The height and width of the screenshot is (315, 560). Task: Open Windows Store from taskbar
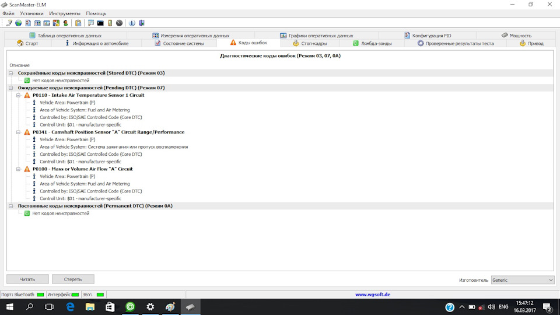(x=110, y=307)
